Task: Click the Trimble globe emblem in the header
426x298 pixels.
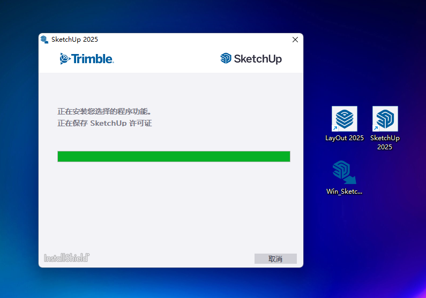Action: pyautogui.click(x=65, y=59)
